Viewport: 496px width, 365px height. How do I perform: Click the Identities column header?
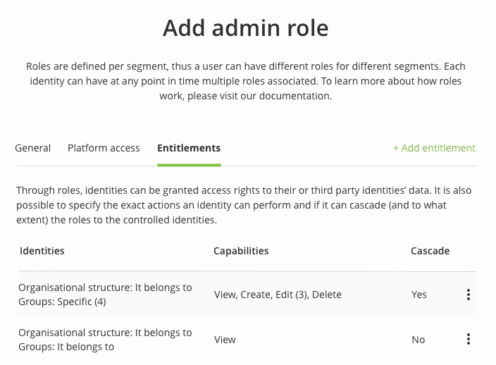(42, 251)
